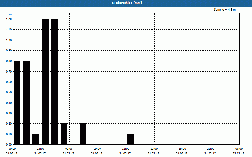
Task: Click the 0,50 y-axis value
Action: pyautogui.click(x=9, y=92)
